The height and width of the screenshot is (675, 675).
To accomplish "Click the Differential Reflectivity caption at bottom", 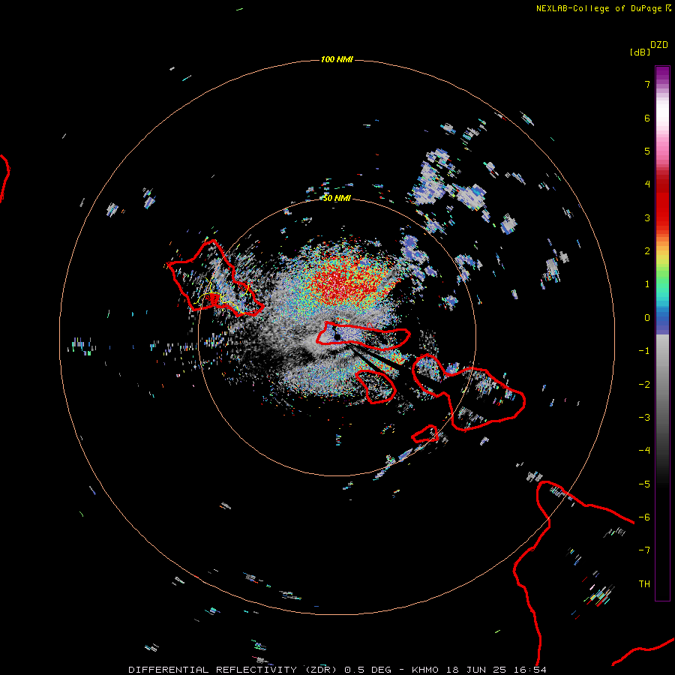I will pyautogui.click(x=337, y=670).
